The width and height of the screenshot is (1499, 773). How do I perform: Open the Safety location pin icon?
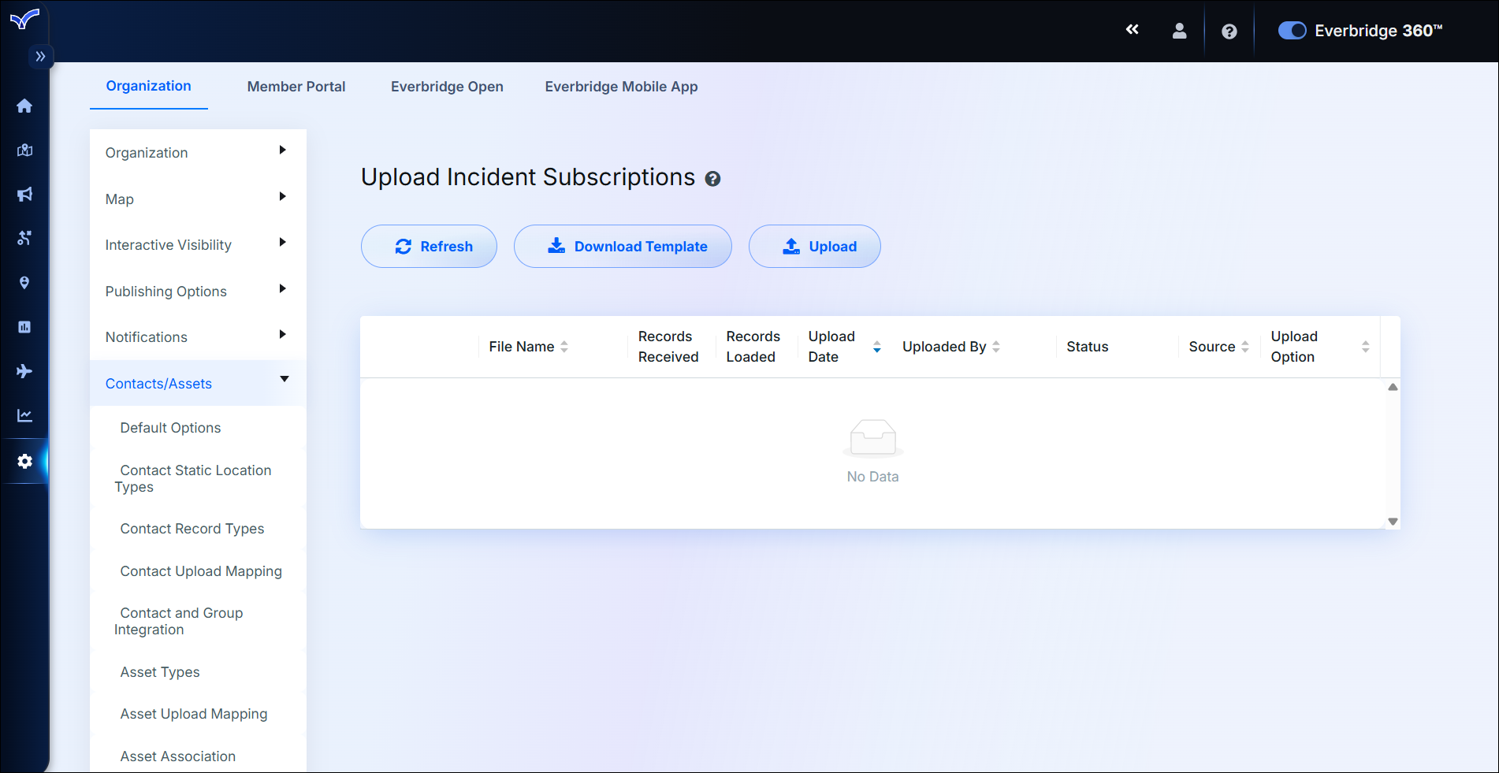[24, 282]
